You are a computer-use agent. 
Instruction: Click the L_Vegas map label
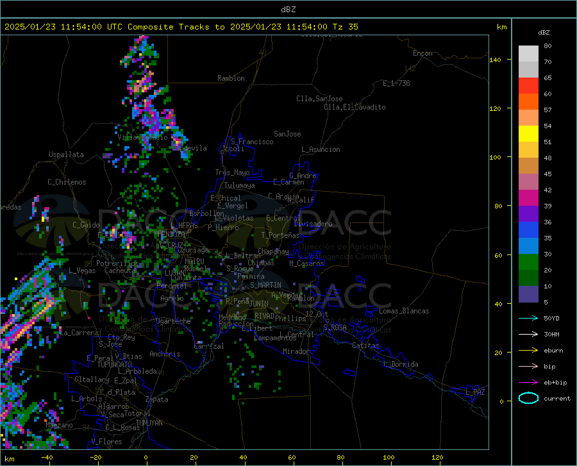83,270
